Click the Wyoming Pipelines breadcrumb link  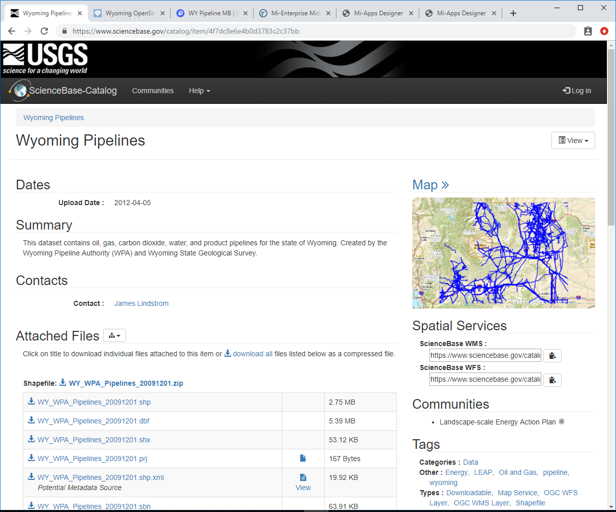53,118
